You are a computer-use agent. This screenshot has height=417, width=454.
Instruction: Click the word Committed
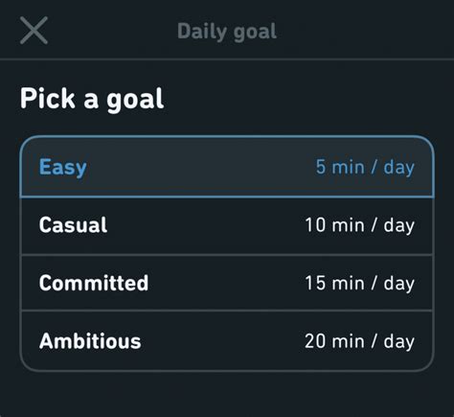pos(94,283)
